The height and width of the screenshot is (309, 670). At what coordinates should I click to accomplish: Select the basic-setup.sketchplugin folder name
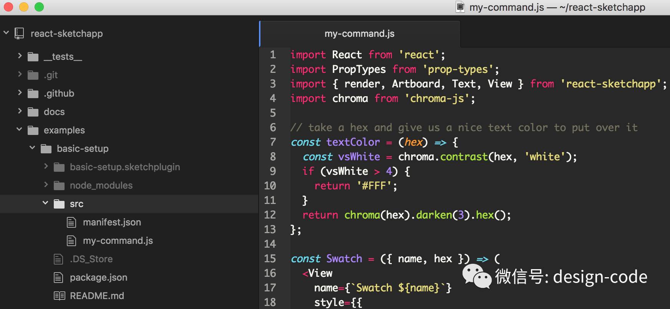point(125,167)
